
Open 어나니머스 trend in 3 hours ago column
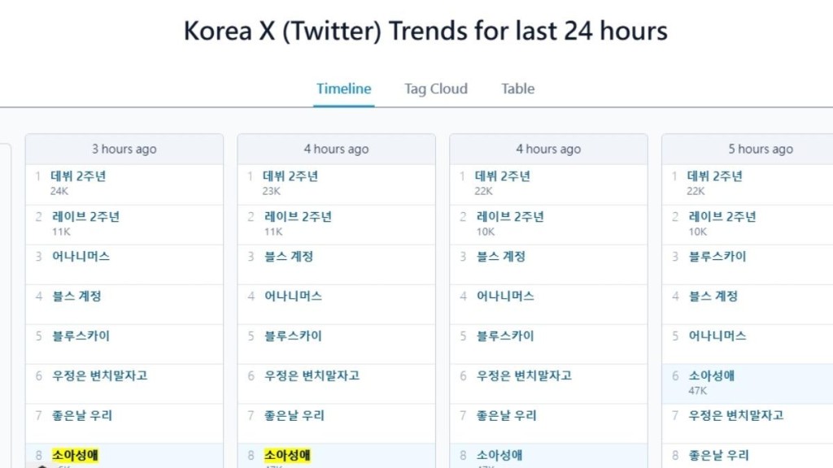(x=81, y=256)
